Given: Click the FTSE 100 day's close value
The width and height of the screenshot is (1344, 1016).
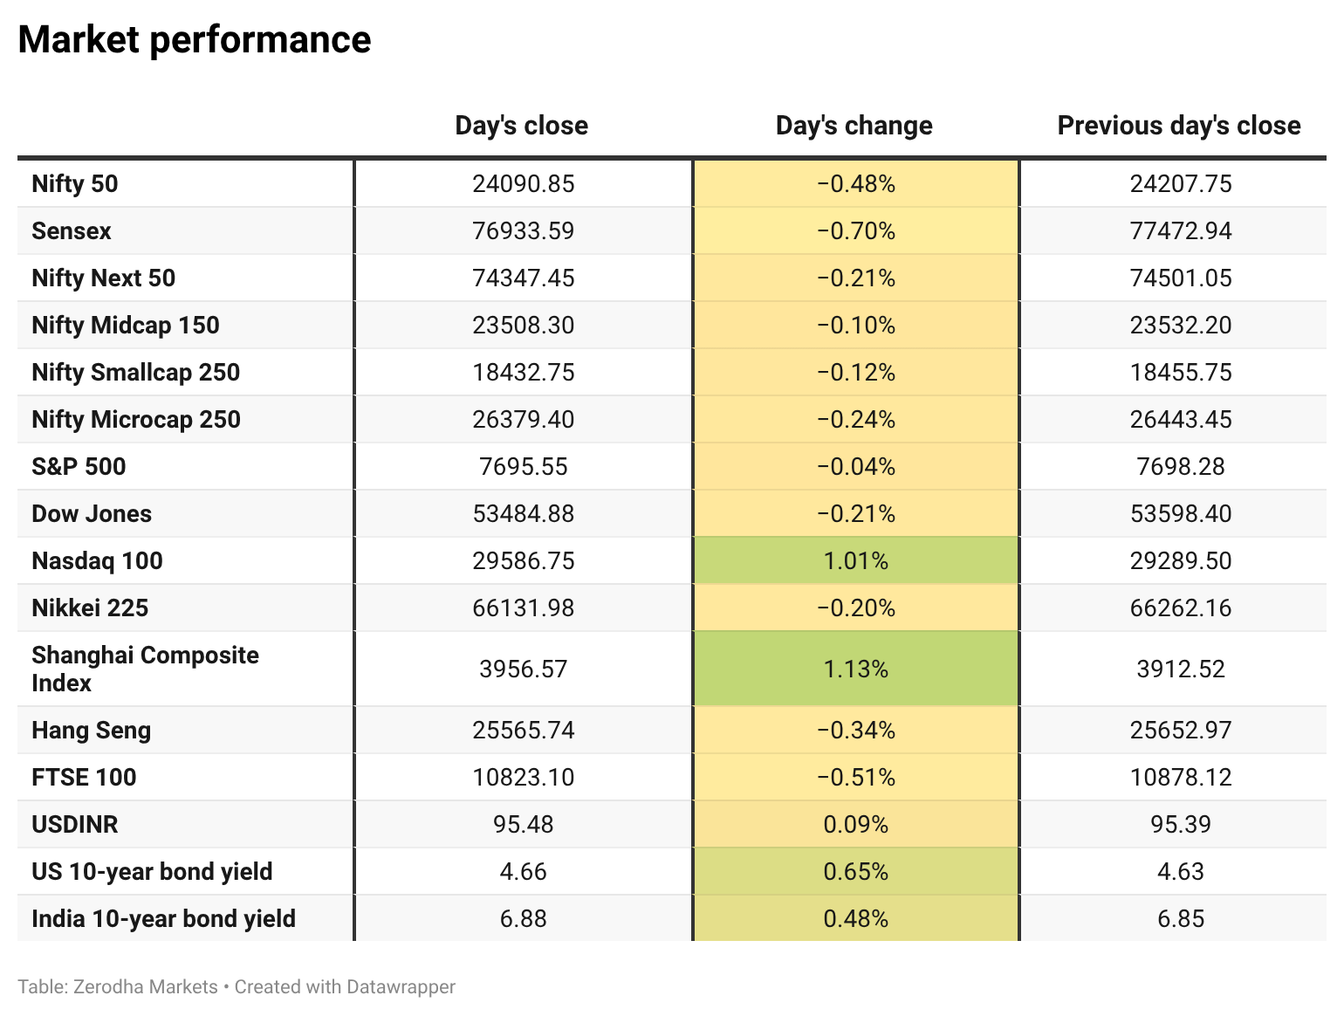Looking at the screenshot, I should 524,778.
